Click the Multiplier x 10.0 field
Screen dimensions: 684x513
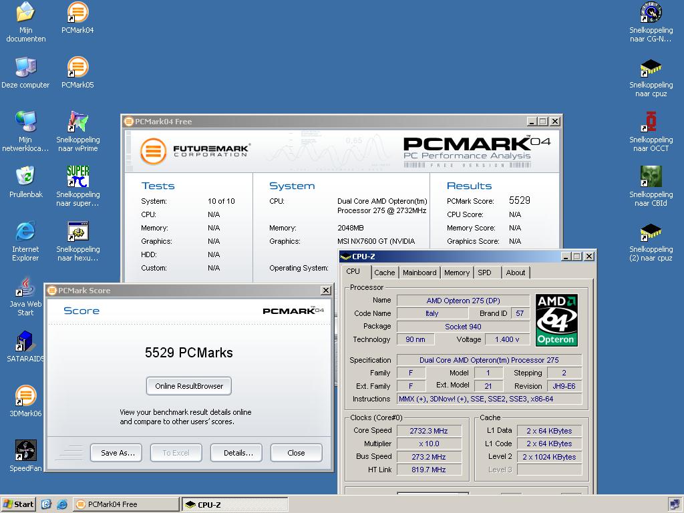429,444
